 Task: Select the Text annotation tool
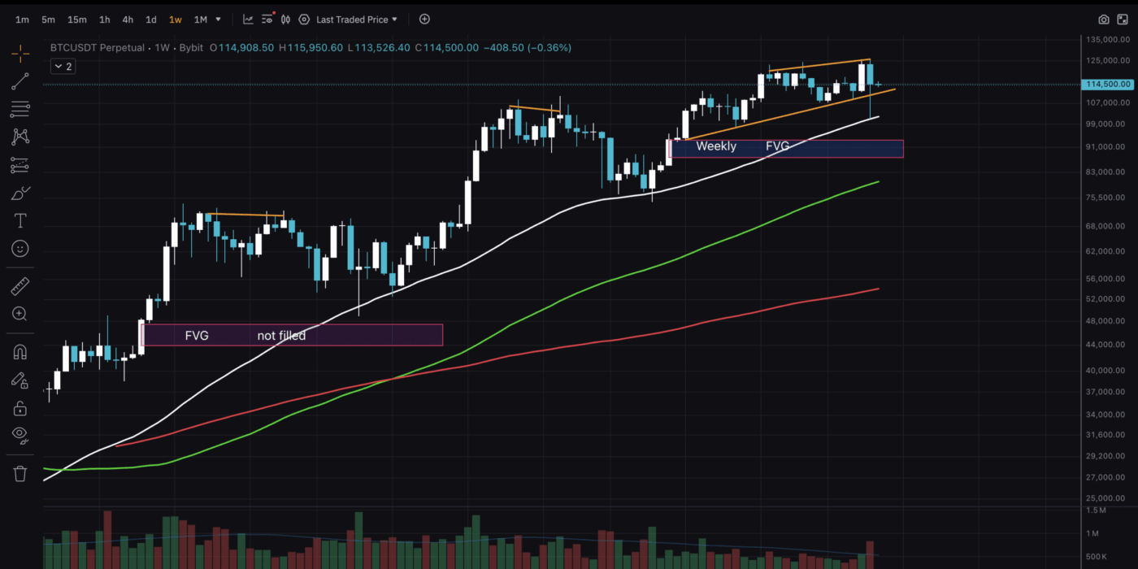click(20, 221)
